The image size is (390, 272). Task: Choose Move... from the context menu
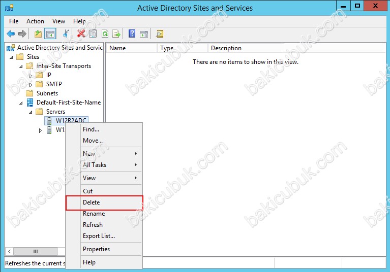104,141
